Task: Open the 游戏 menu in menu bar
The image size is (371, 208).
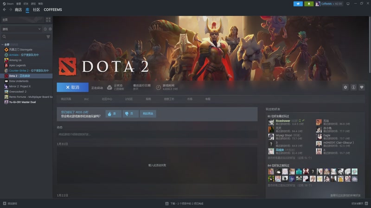Action: [33, 4]
